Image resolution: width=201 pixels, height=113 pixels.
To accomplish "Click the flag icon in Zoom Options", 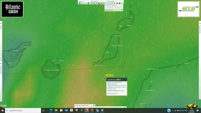I will (92, 3).
